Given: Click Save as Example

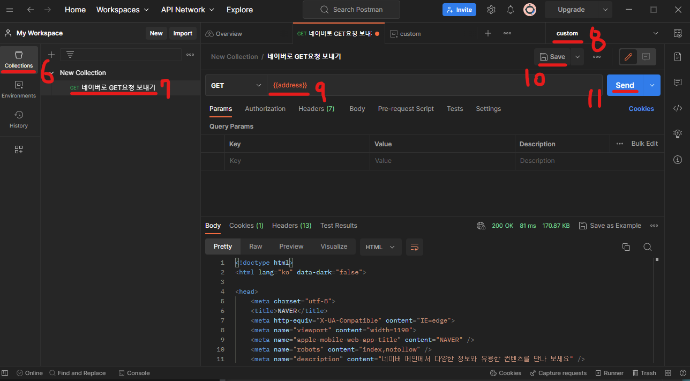Looking at the screenshot, I should 610,226.
